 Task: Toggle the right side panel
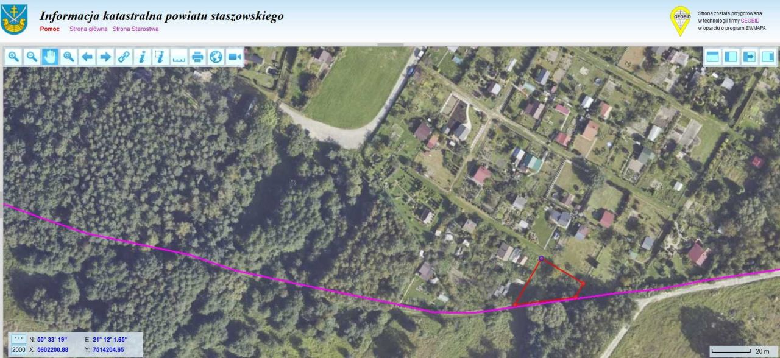click(x=768, y=57)
